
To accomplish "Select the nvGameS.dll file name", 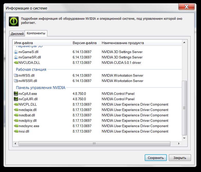I will coord(28,52).
